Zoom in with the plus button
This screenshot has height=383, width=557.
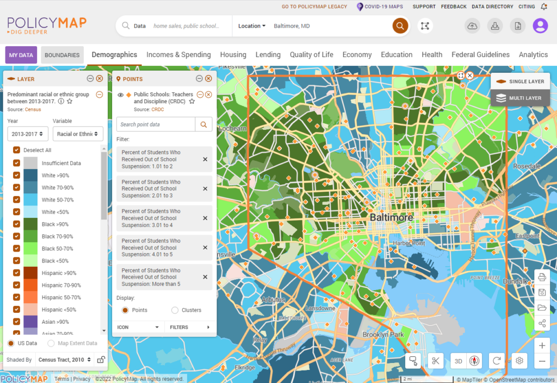point(542,346)
